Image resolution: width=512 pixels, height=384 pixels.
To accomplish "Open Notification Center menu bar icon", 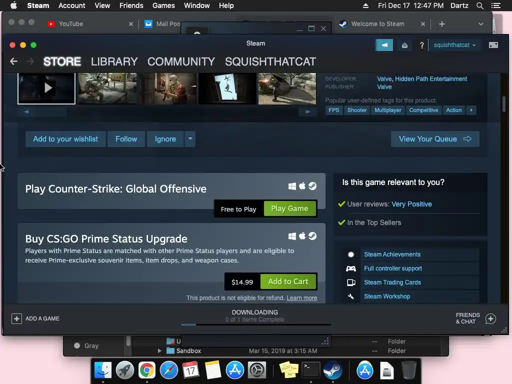I will point(495,5).
